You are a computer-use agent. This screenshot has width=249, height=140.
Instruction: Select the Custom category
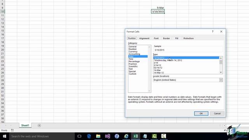tap(132, 74)
